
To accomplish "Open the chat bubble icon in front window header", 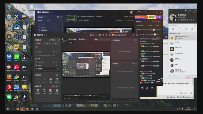I will [103, 35].
